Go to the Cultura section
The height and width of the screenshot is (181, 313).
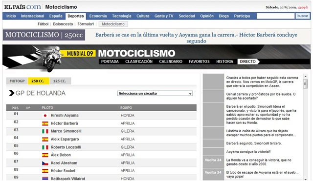click(x=143, y=16)
